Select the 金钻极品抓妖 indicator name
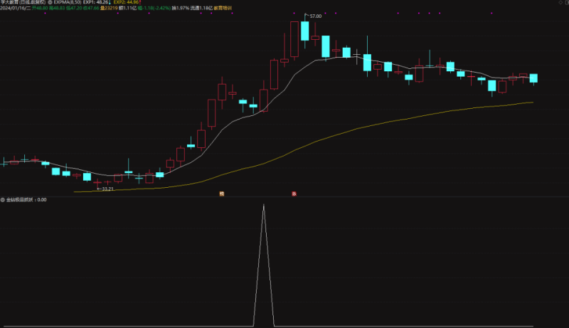This screenshot has width=569, height=328. click(x=20, y=200)
